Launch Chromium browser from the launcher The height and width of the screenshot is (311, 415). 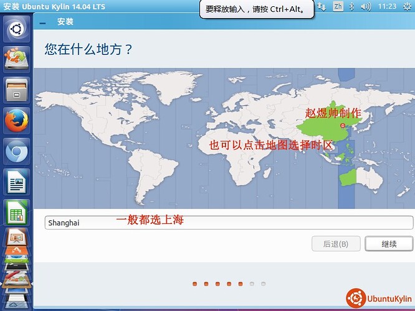point(16,151)
